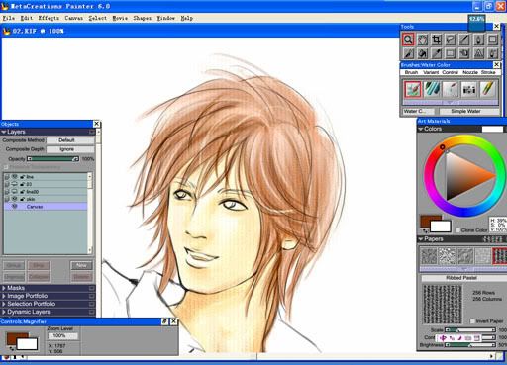This screenshot has width=507, height=365.
Task: Expand the Selection Portfolio section
Action: coord(4,304)
